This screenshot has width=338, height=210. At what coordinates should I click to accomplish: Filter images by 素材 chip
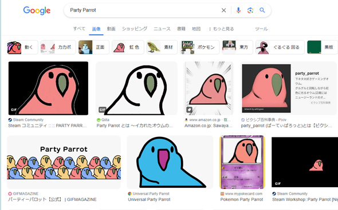coord(162,47)
